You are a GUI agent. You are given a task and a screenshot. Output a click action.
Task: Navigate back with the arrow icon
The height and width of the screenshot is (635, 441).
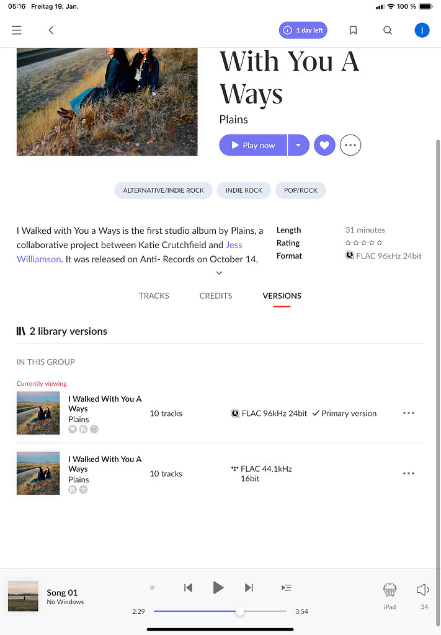[51, 30]
